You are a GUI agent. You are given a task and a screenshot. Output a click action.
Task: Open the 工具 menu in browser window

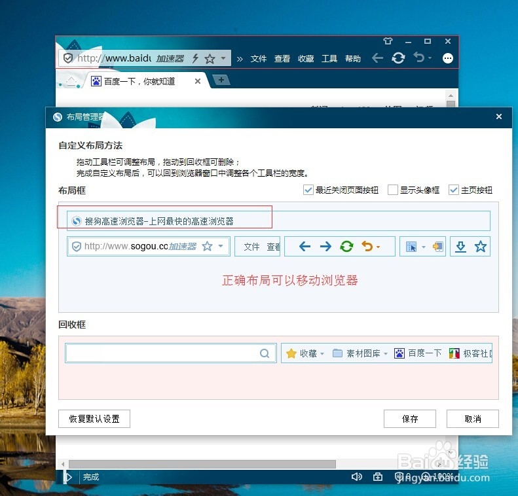pos(329,59)
